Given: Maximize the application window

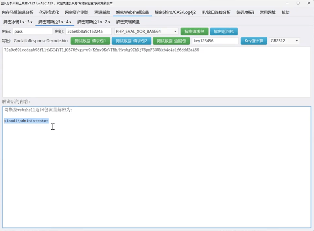Looking at the screenshot, I should pyautogui.click(x=298, y=3).
